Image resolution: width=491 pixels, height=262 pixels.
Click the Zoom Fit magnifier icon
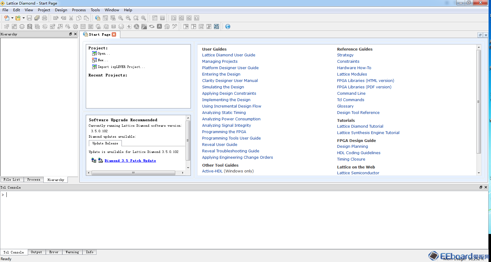click(x=136, y=18)
